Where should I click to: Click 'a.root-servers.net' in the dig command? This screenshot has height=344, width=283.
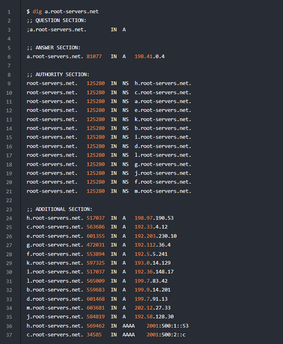pos(71,11)
